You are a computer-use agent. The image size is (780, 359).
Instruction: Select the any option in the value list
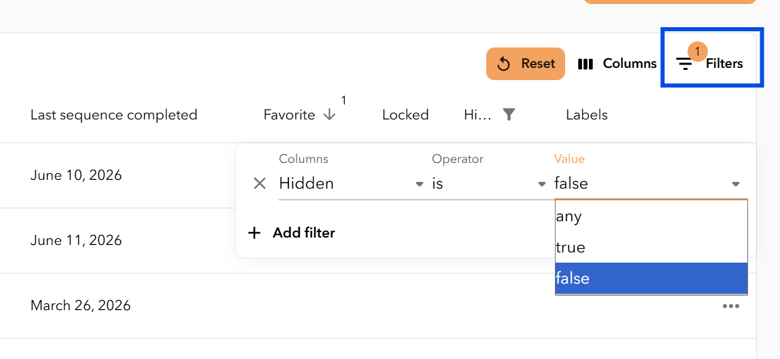(x=651, y=216)
